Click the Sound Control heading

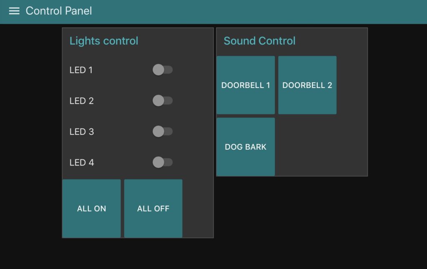(x=259, y=41)
